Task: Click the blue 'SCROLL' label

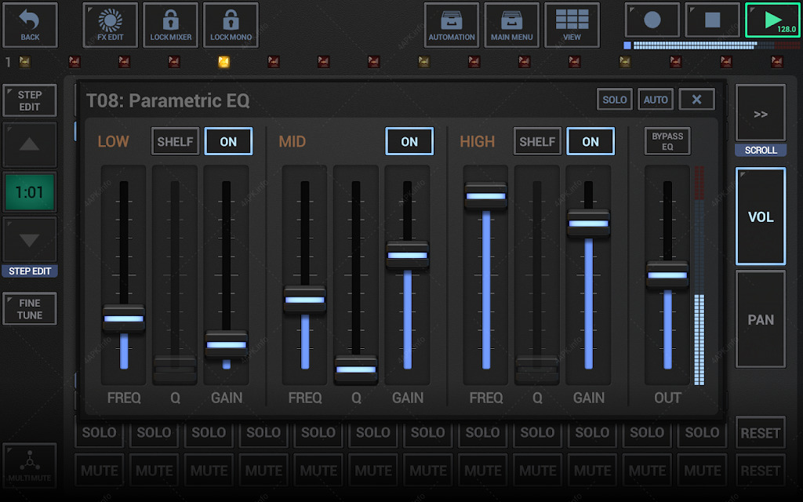Action: click(x=761, y=150)
